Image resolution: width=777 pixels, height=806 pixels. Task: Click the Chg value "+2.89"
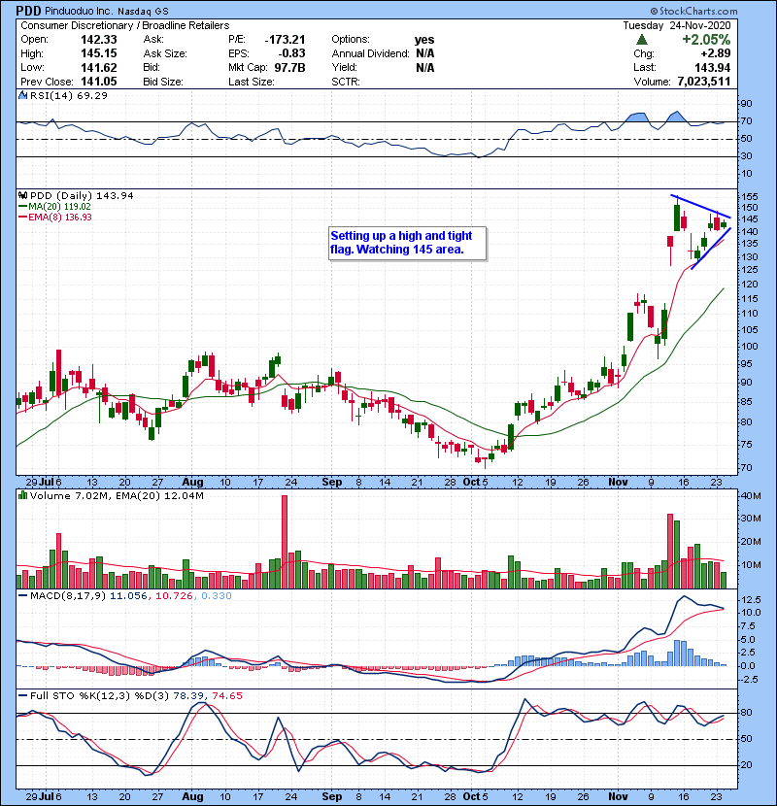coord(715,53)
